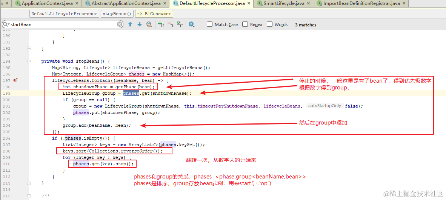Image resolution: width=446 pixels, height=200 pixels.
Task: Click 'group.add(beanName, bean);' on line 204
Action: [x=97, y=125]
